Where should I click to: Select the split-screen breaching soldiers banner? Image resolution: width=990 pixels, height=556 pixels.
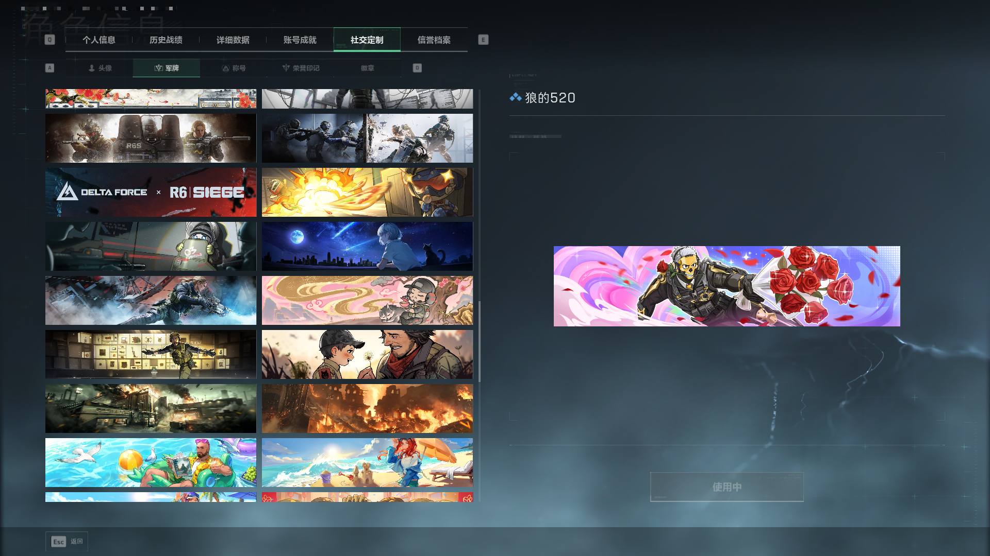click(x=367, y=138)
